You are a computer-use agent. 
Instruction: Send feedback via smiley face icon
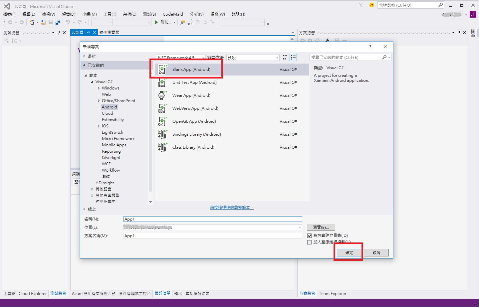pos(372,5)
